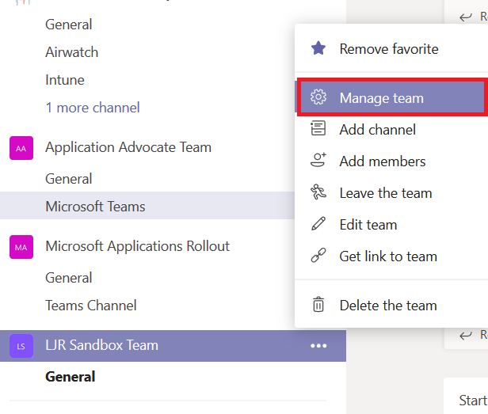Screen dimensions: 488x414
Task: Select the Application Advocate Team
Action: (x=128, y=147)
